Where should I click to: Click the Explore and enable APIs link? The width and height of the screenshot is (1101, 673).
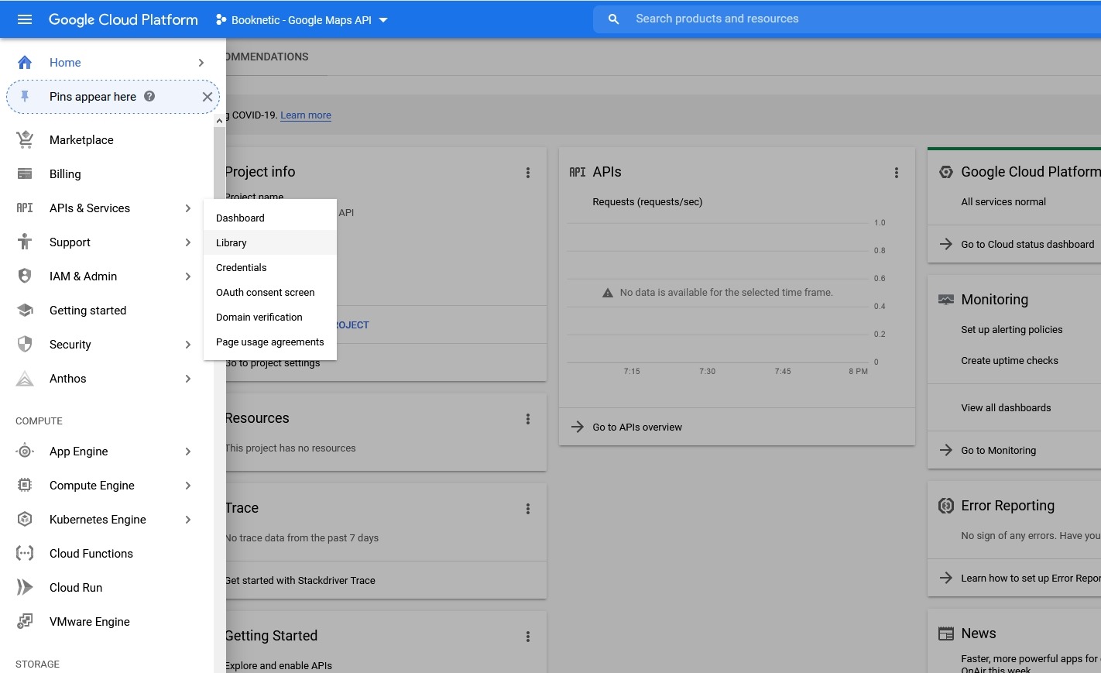tap(279, 665)
